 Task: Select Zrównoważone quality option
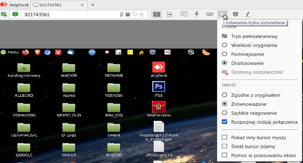224,104
